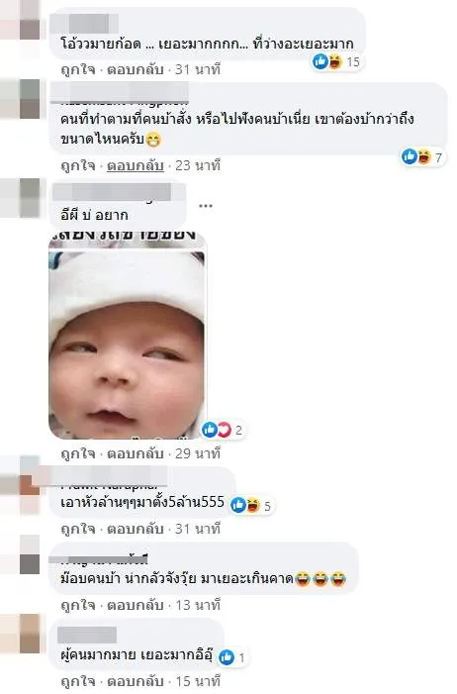Click the reaction icons showing 7 reactions
This screenshot has height=694, width=457.
pyautogui.click(x=422, y=156)
